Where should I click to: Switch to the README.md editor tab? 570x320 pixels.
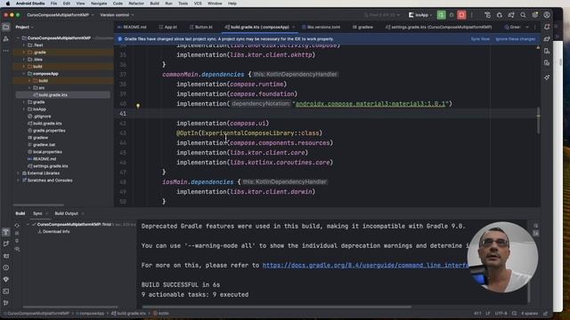tap(132, 28)
